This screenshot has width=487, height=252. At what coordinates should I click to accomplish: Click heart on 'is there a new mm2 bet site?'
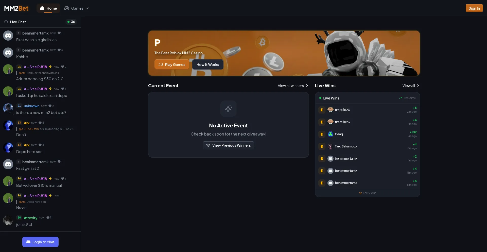click(x=51, y=106)
